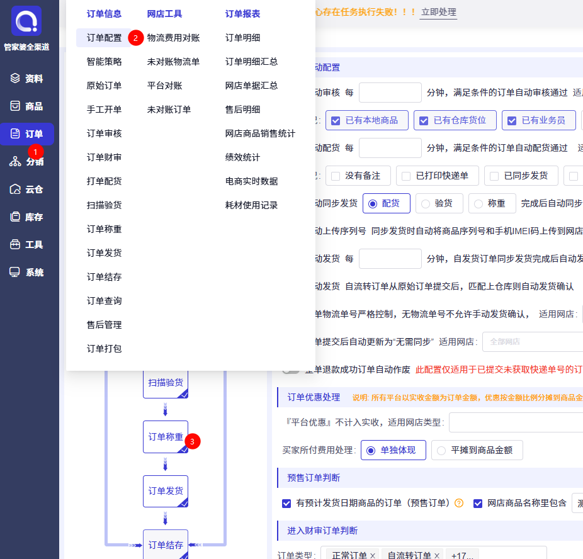
Task: Enable 已同步发货 condition
Action: point(521,176)
